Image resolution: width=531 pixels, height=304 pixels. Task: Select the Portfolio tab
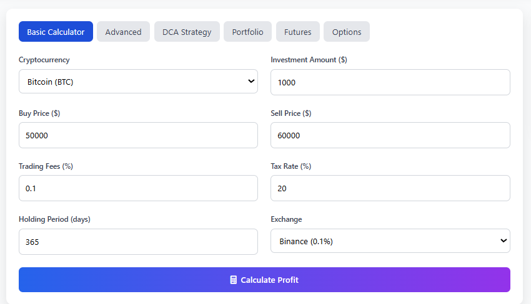coord(247,32)
